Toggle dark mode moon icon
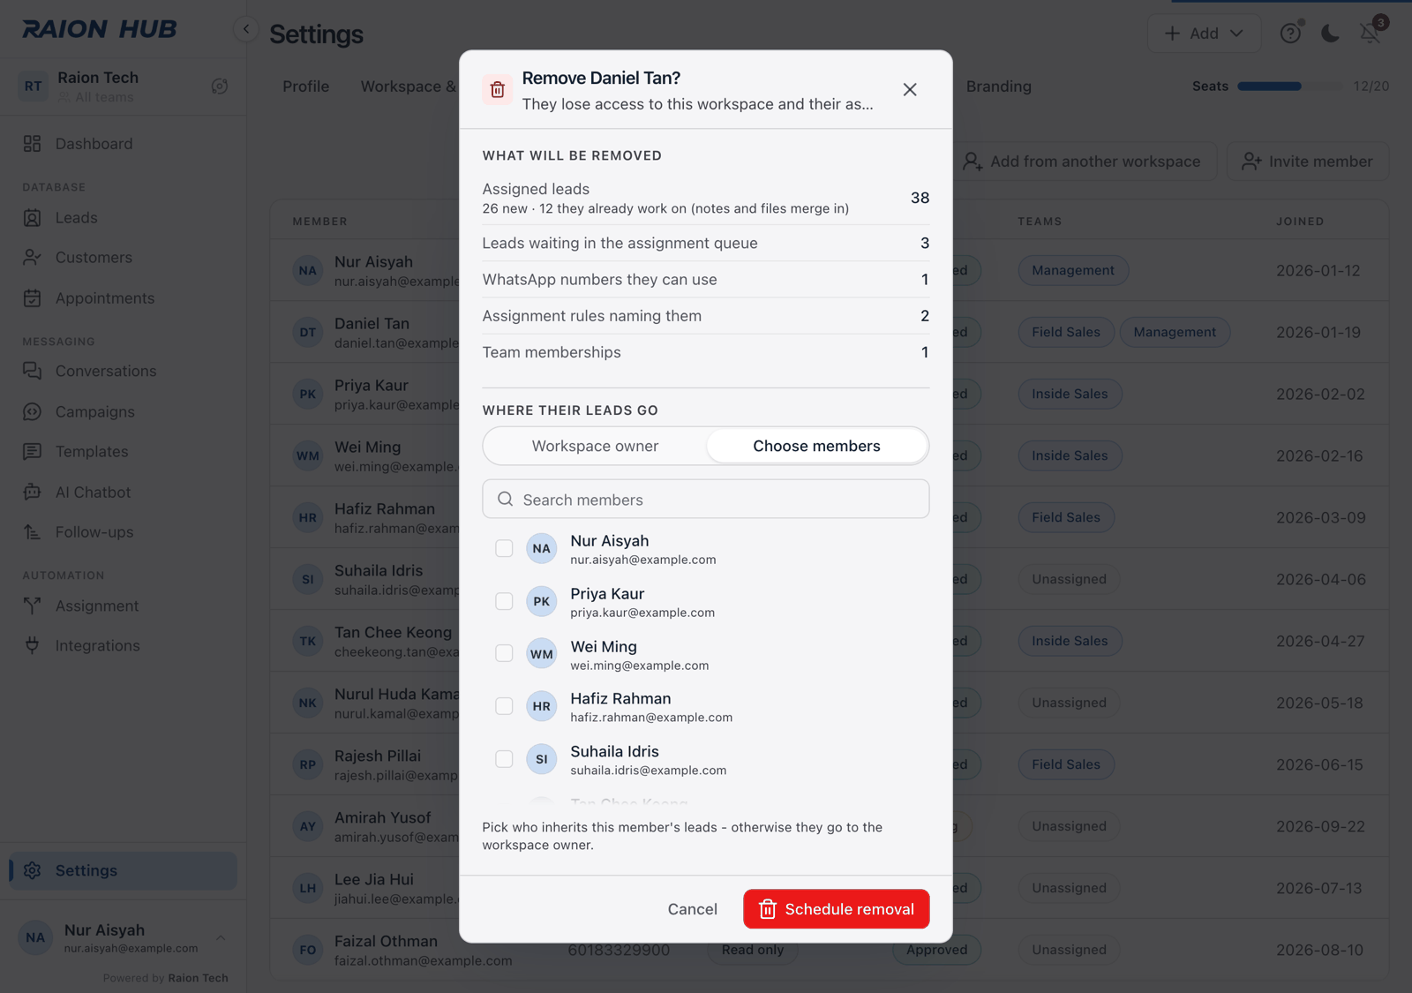 point(1330,34)
